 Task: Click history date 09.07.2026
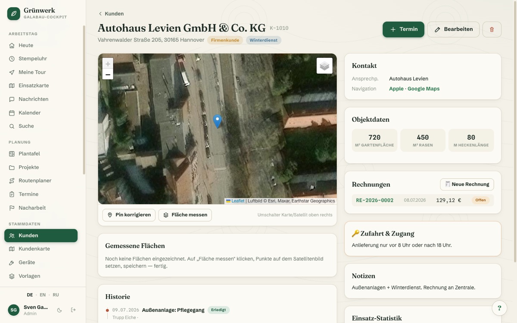126,310
